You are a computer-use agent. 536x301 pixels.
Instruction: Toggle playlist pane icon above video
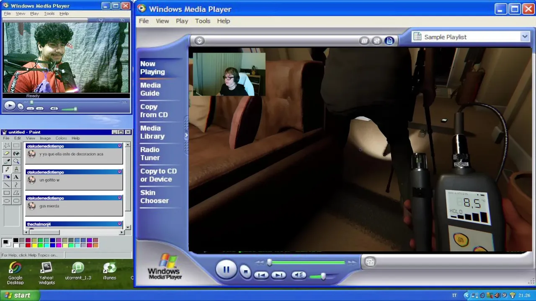tap(389, 41)
